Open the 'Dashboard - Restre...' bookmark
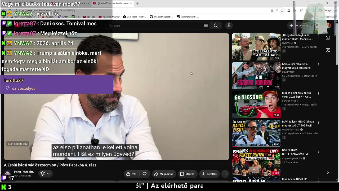This screenshot has height=191, width=339. 135,17
